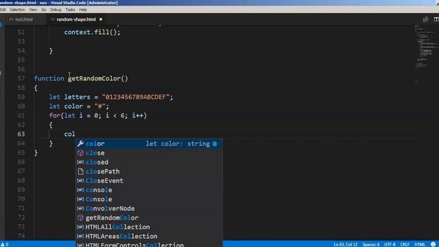439x247 pixels.
Task: Change indentation via 'Spaces: 4'
Action: [x=370, y=244]
